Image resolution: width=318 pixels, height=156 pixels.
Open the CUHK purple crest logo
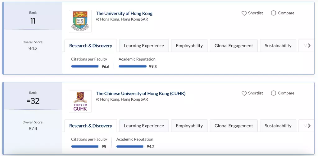[x=80, y=101]
